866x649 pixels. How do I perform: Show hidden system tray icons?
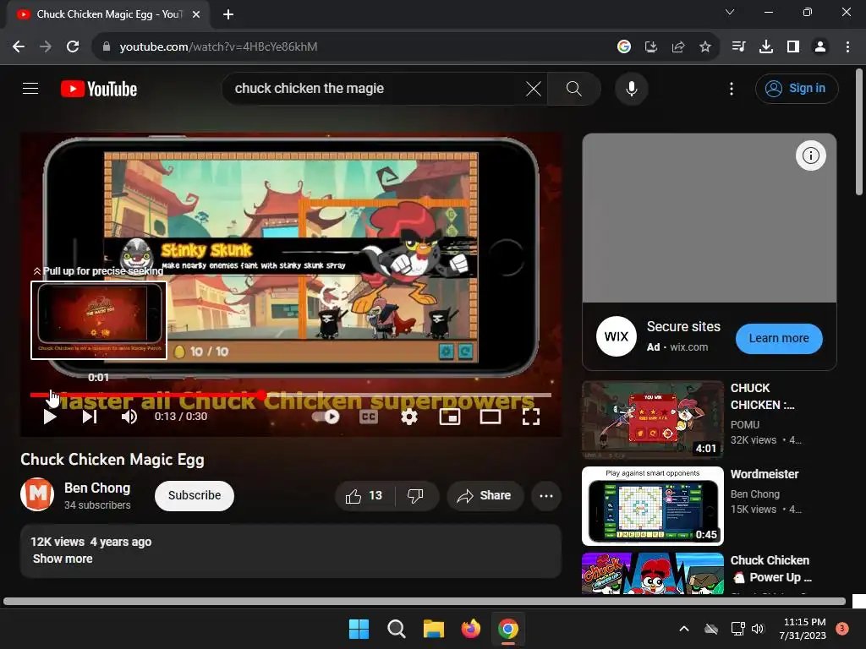click(x=683, y=629)
